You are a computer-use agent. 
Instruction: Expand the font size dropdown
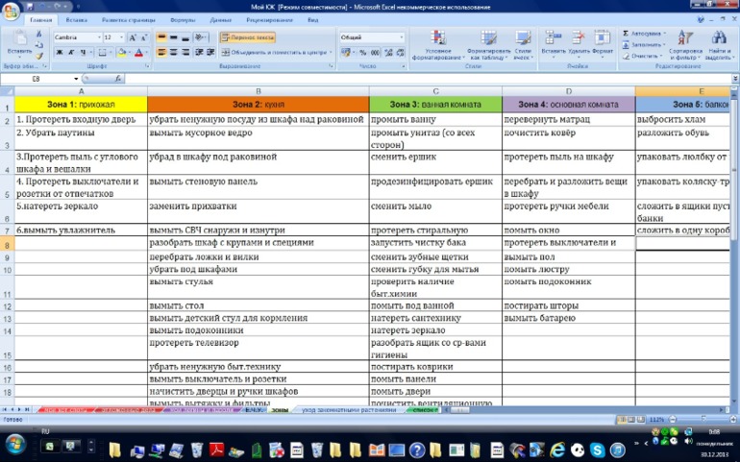120,37
